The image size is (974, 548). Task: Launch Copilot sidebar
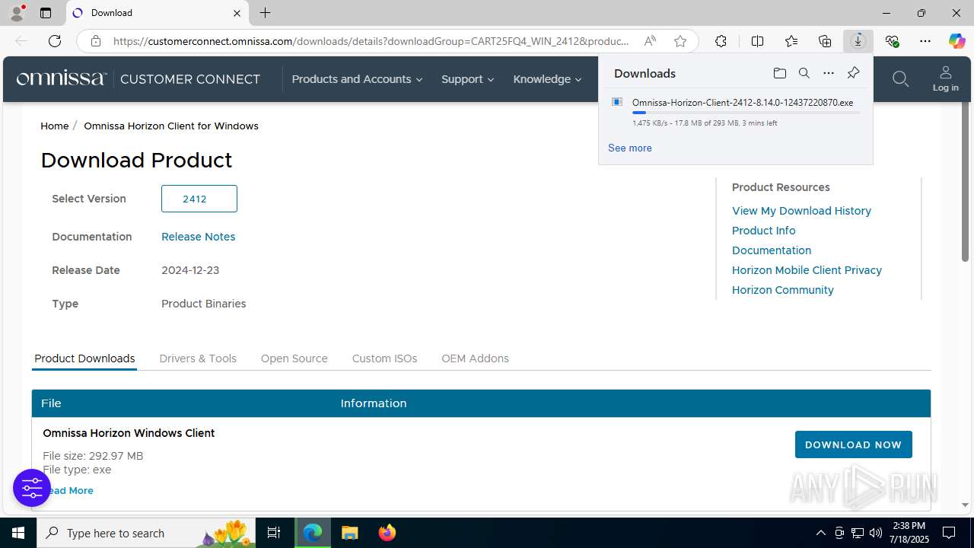click(956, 41)
